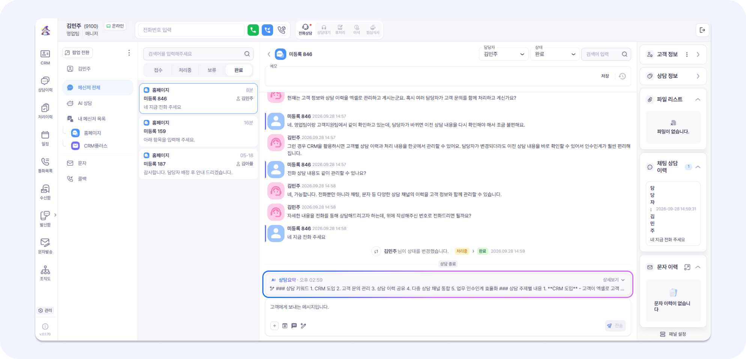Viewport: 746px width, 359px height.
Task: Collapse the 파일 리스트 panel
Action: click(698, 99)
